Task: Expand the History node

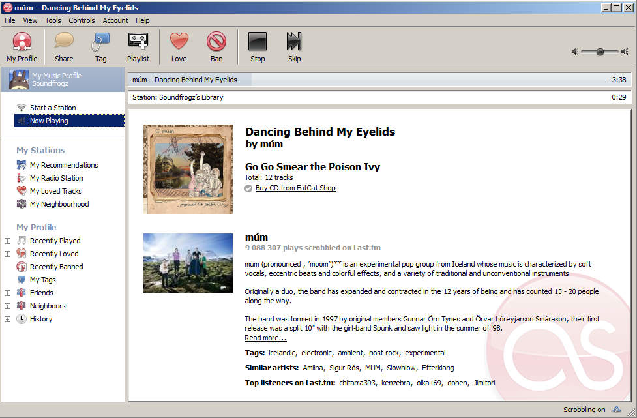Action: (x=7, y=319)
